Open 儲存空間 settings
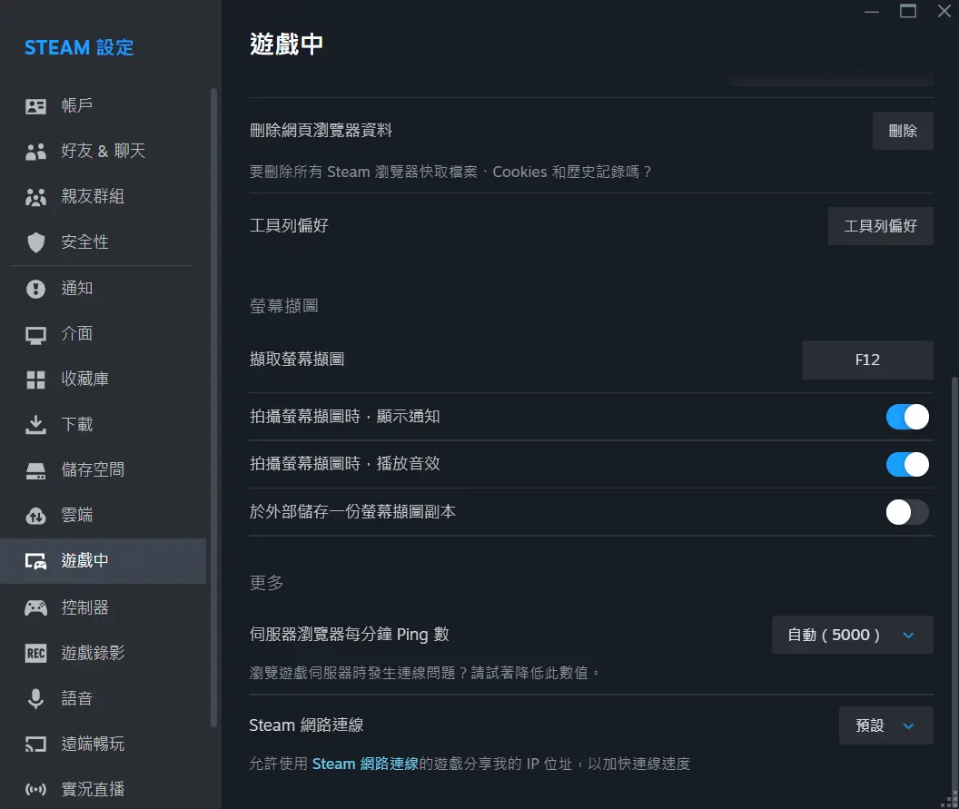 tap(103, 469)
